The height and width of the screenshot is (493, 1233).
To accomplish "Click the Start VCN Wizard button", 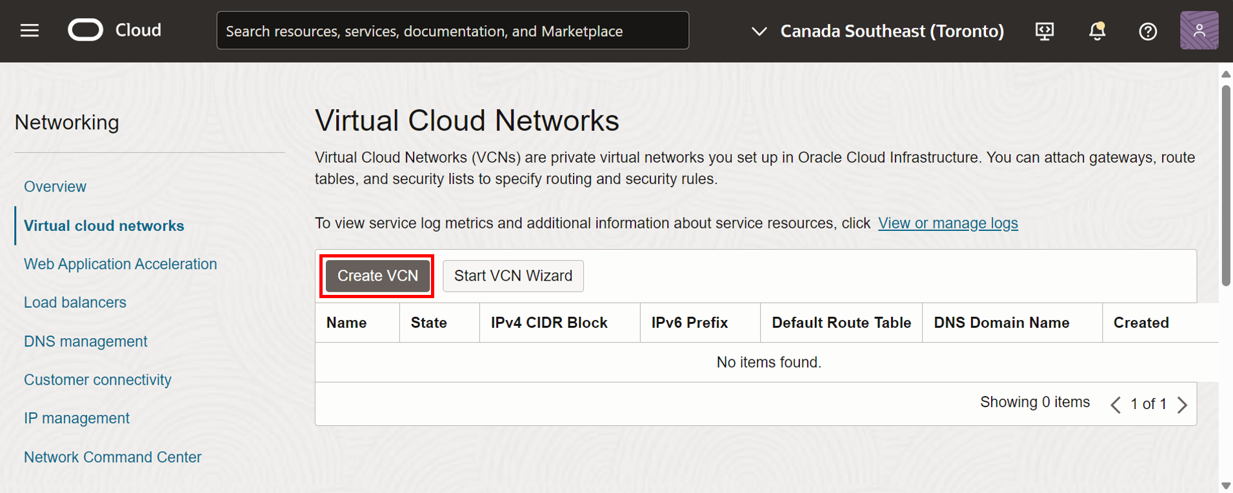I will click(513, 276).
